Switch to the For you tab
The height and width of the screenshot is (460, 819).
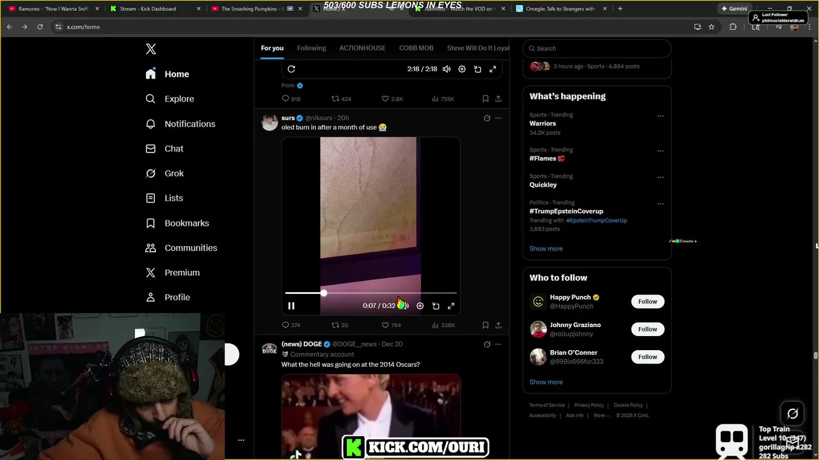[x=272, y=48]
